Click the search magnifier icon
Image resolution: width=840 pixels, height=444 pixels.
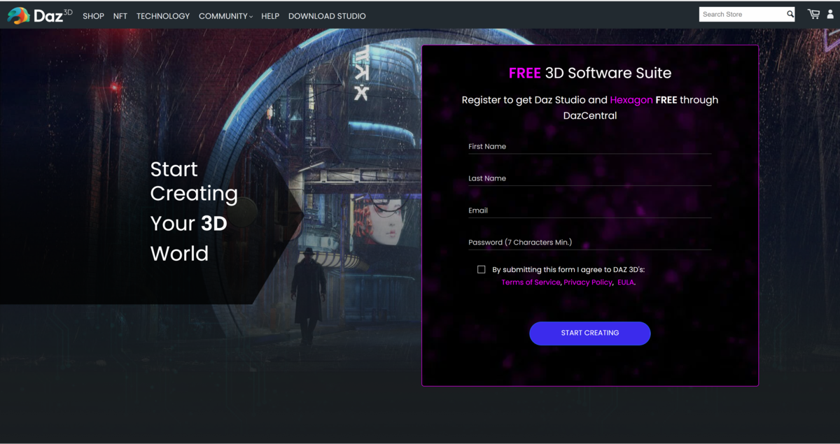pos(790,14)
